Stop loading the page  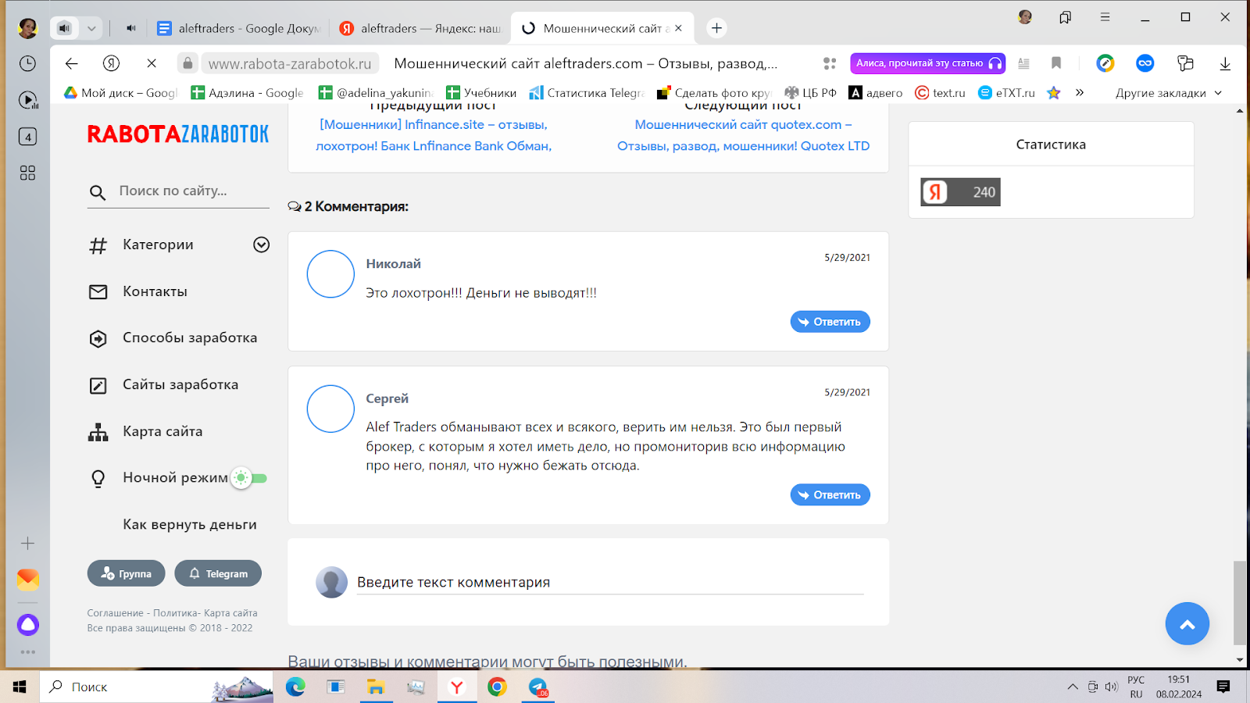[152, 63]
